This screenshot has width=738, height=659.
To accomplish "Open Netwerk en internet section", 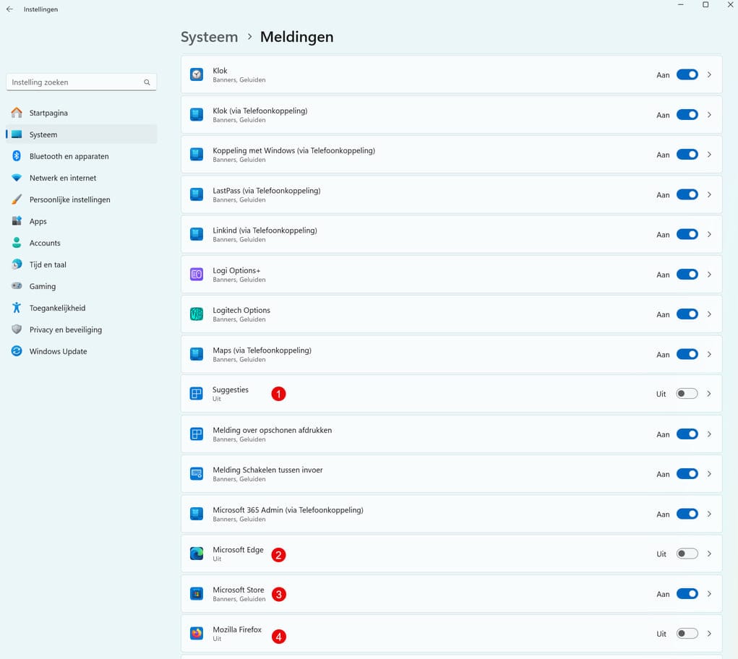I will 82,178.
